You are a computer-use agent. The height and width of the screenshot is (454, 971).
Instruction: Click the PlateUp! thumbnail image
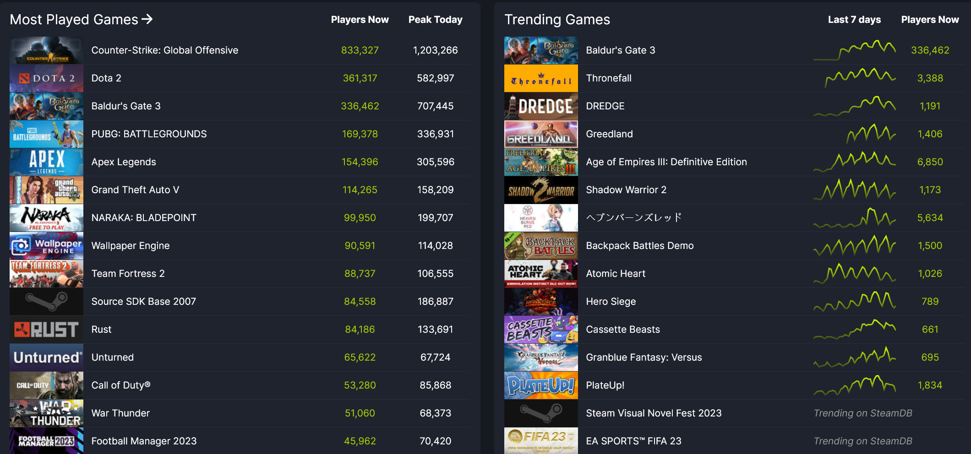(x=540, y=385)
